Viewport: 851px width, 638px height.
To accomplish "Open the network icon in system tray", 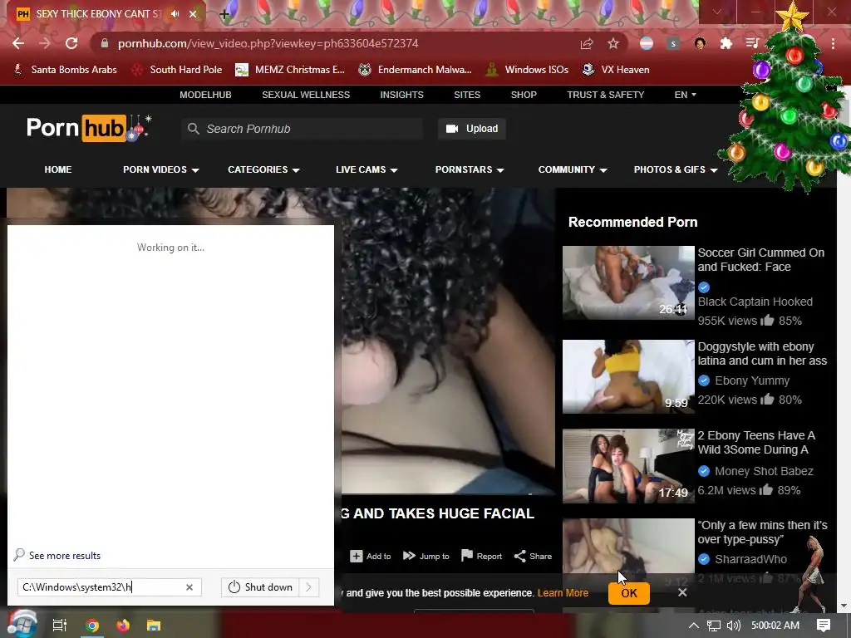I will click(x=714, y=626).
